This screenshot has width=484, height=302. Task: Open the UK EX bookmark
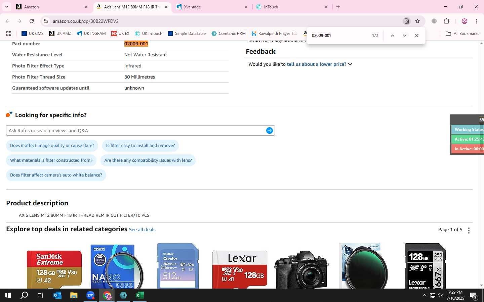(120, 34)
